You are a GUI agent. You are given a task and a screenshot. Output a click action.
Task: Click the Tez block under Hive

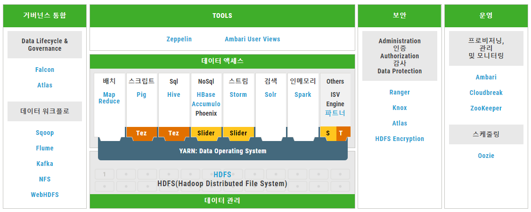click(174, 133)
